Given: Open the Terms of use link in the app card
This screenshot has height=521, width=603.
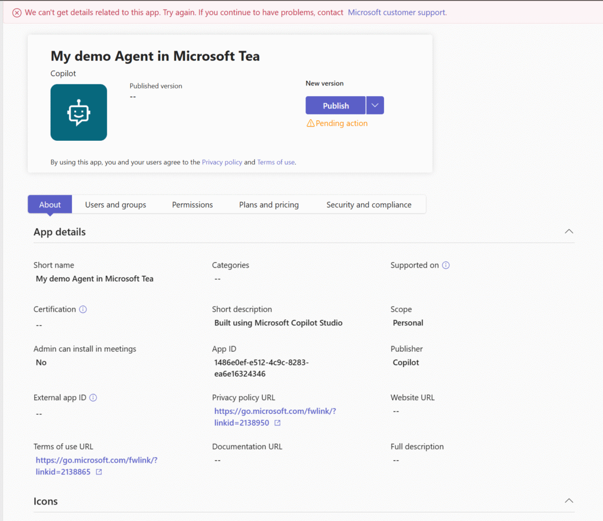Looking at the screenshot, I should [x=276, y=162].
